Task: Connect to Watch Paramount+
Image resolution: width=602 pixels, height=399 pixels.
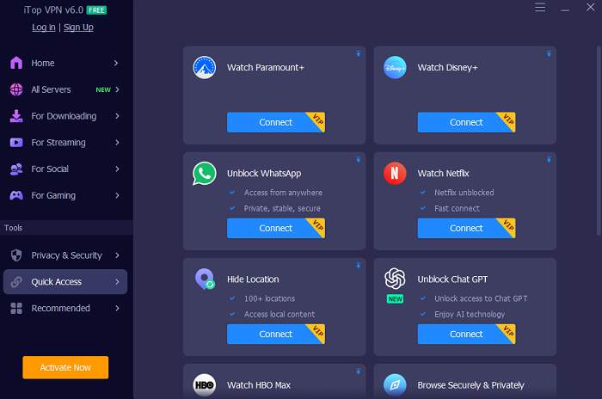Action: click(x=276, y=122)
